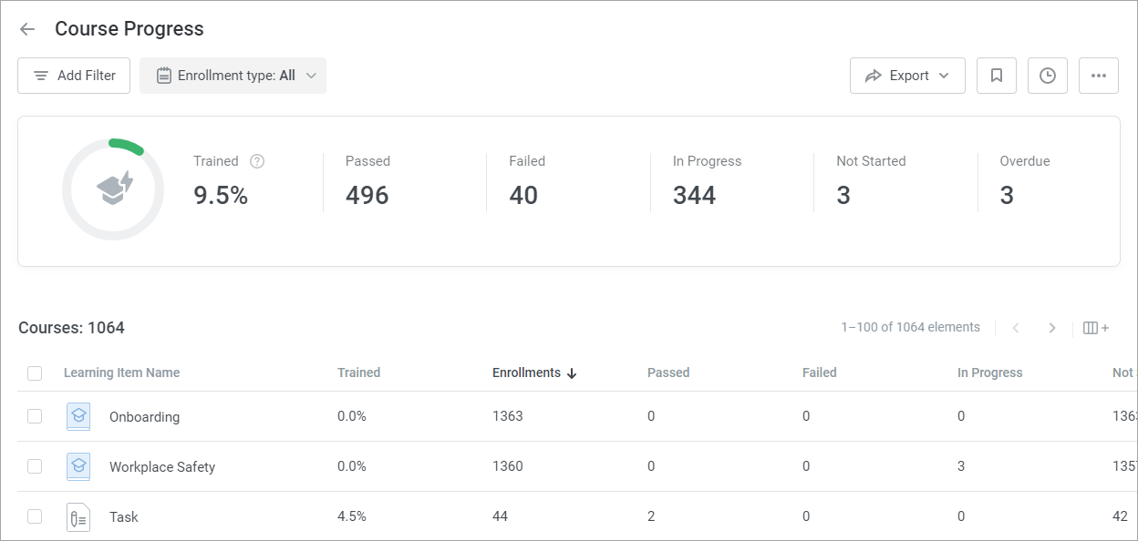Image resolution: width=1138 pixels, height=541 pixels.
Task: Open the Enrollment type dropdown
Action: pyautogui.click(x=233, y=76)
